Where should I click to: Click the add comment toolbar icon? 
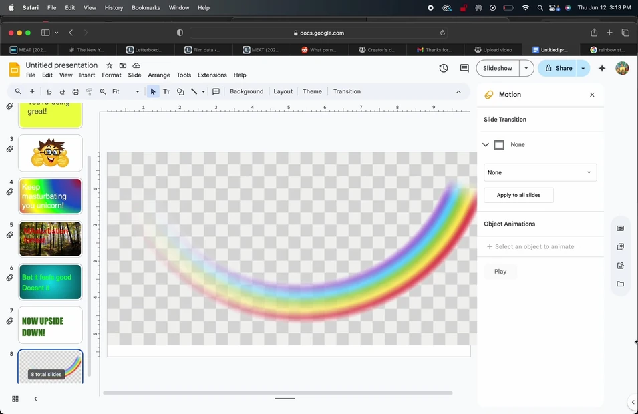[216, 92]
